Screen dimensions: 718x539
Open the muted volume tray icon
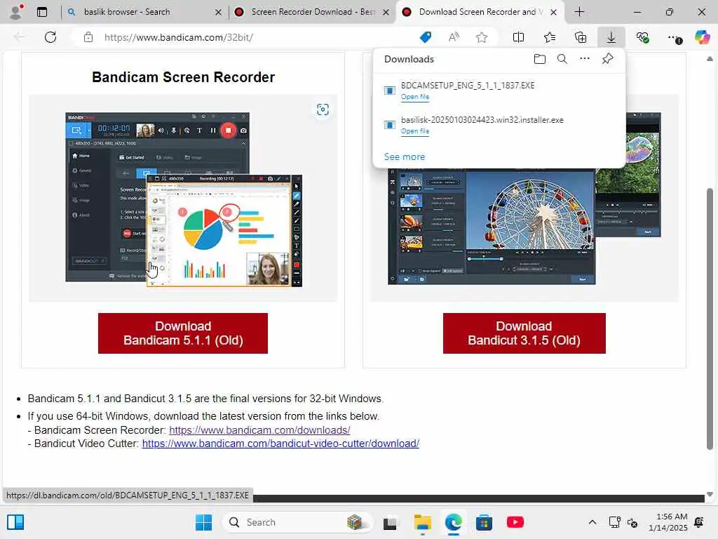point(632,522)
